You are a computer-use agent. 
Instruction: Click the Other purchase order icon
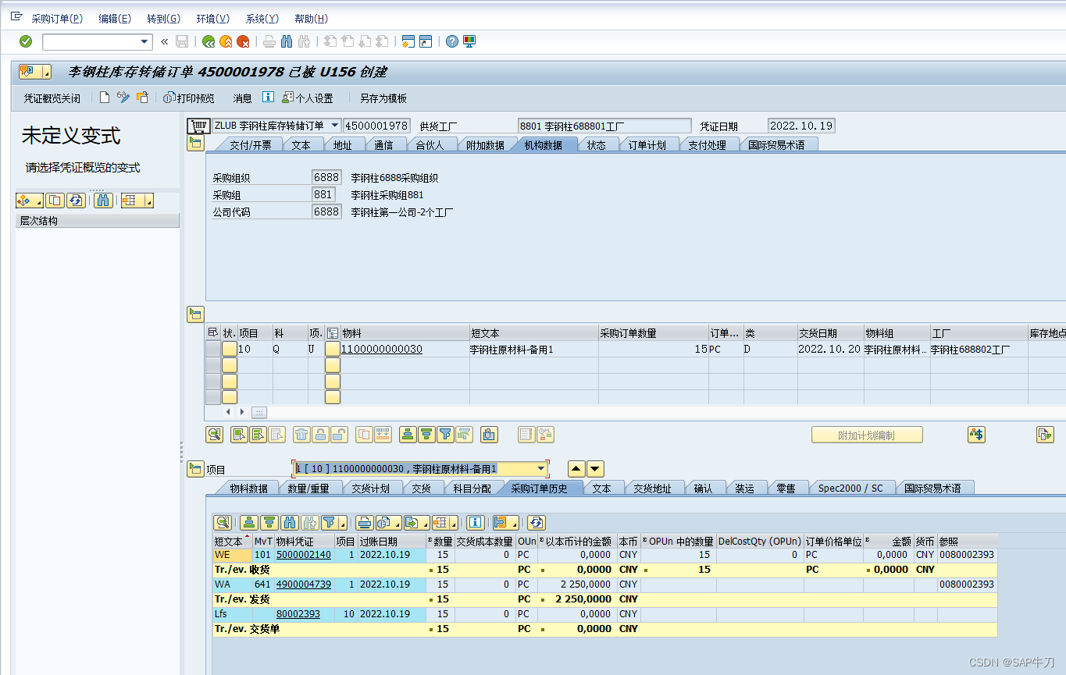coord(142,98)
